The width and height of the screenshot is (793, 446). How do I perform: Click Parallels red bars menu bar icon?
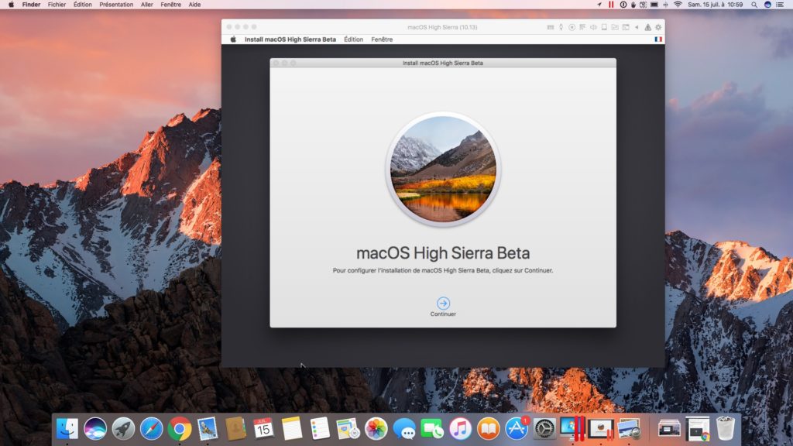click(611, 5)
